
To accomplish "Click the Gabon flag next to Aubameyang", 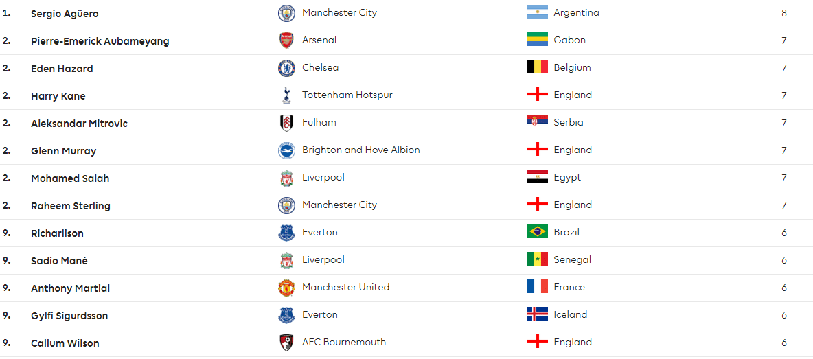I will [538, 40].
